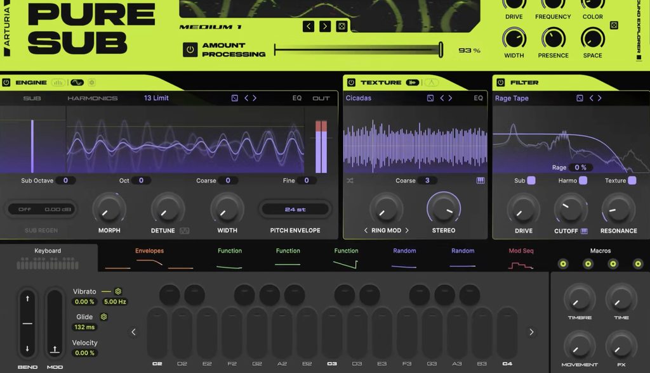Toggle Cutoff keyboard tracking icon
The width and height of the screenshot is (650, 373).
click(x=584, y=231)
